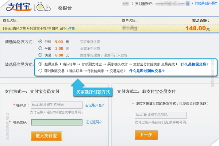Open 什么是即时到帐交易? link
Screen dimensions: 219x146
tap(147, 71)
